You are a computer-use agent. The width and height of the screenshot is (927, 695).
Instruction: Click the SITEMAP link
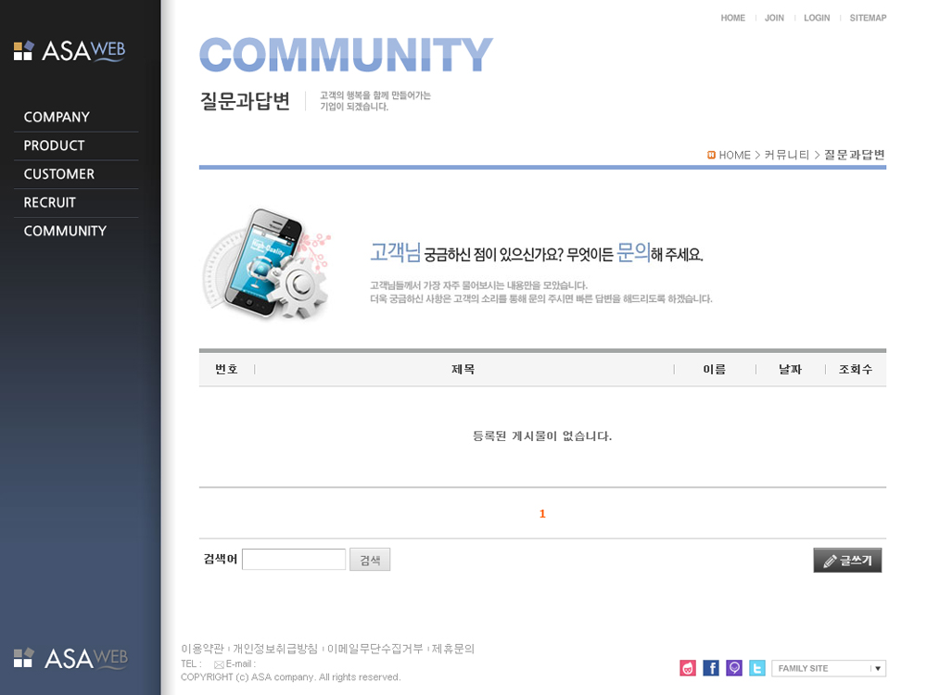[x=868, y=19]
